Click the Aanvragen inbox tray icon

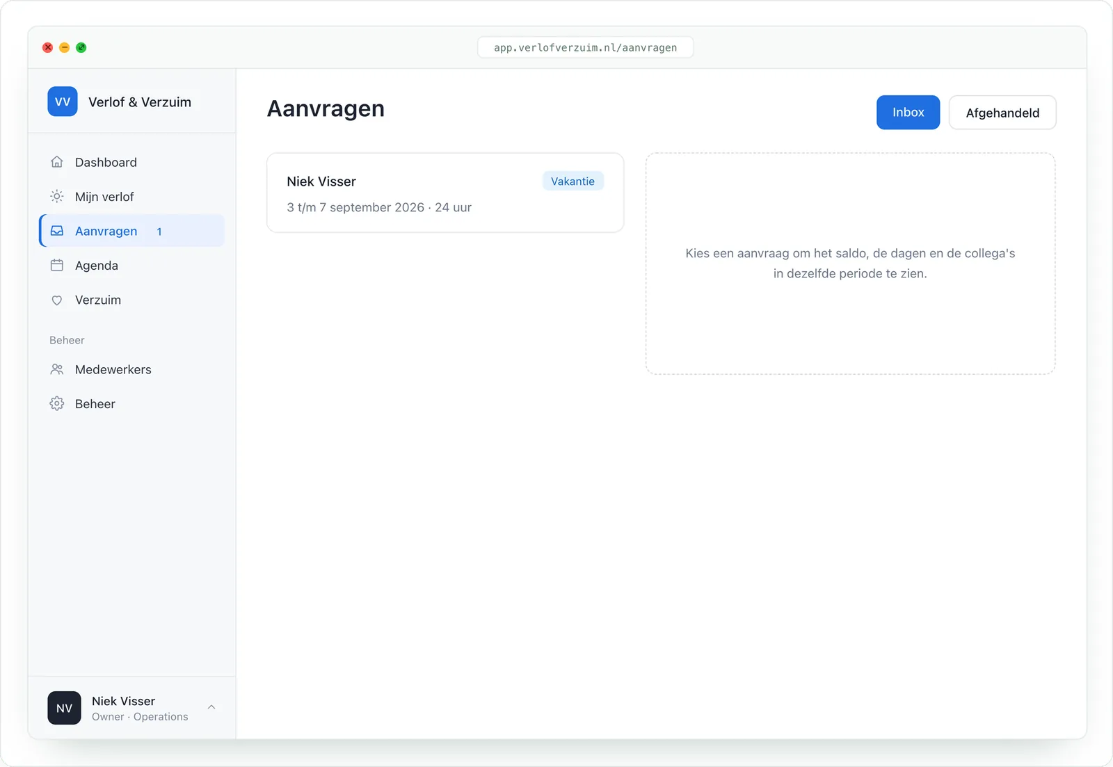pos(57,231)
